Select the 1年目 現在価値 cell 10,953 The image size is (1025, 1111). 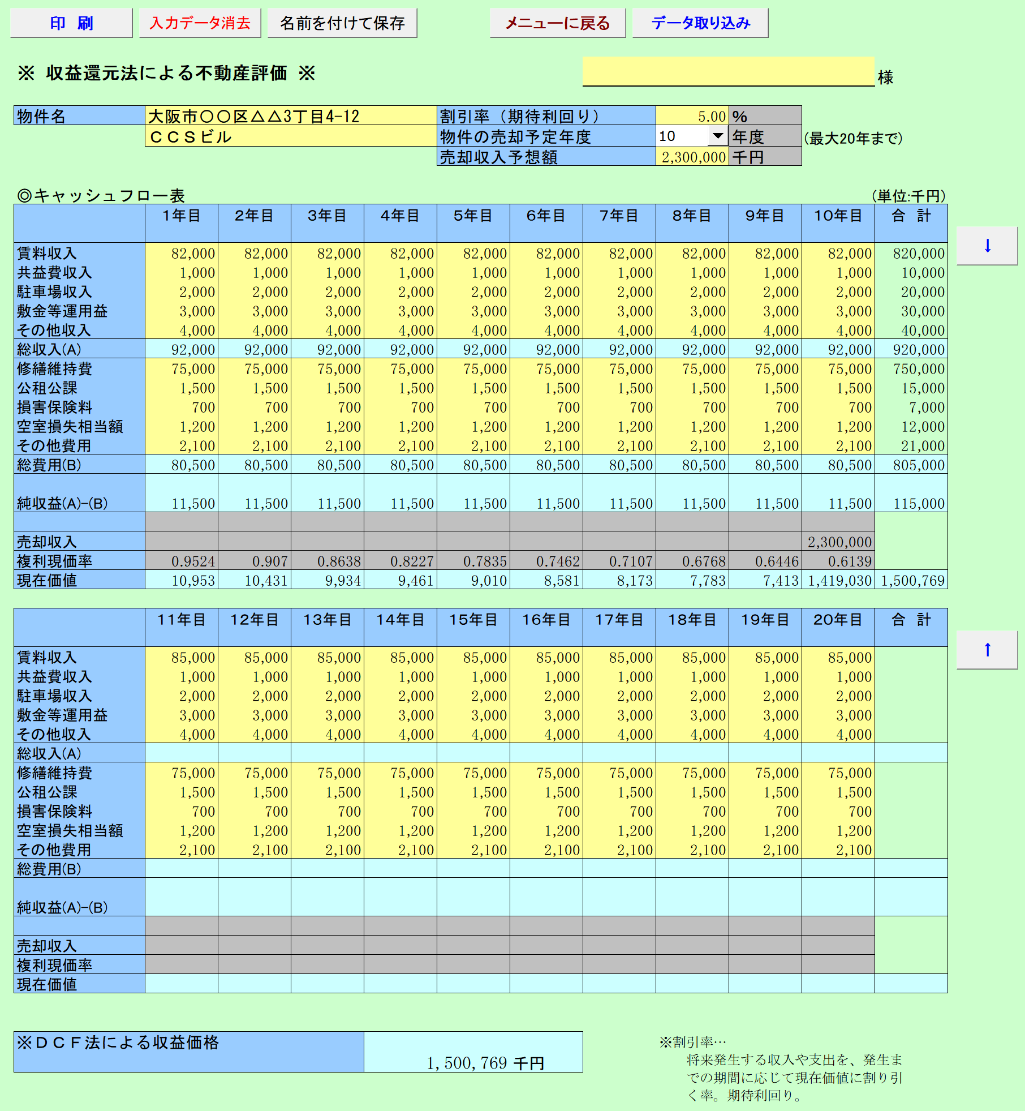[x=182, y=580]
